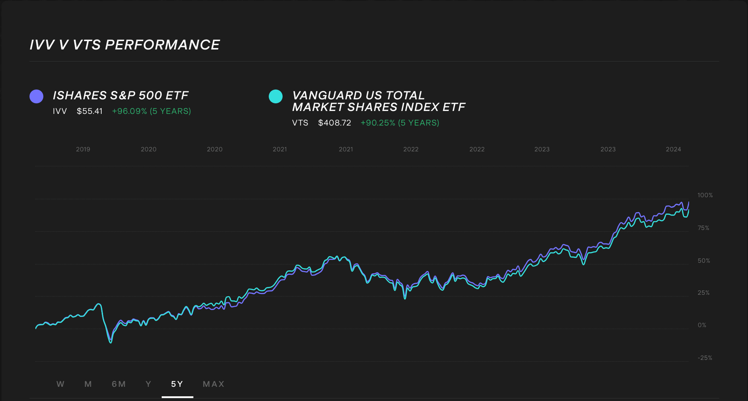Viewport: 748px width, 401px height.
Task: Click the $408.72 VTS price
Action: tap(334, 123)
